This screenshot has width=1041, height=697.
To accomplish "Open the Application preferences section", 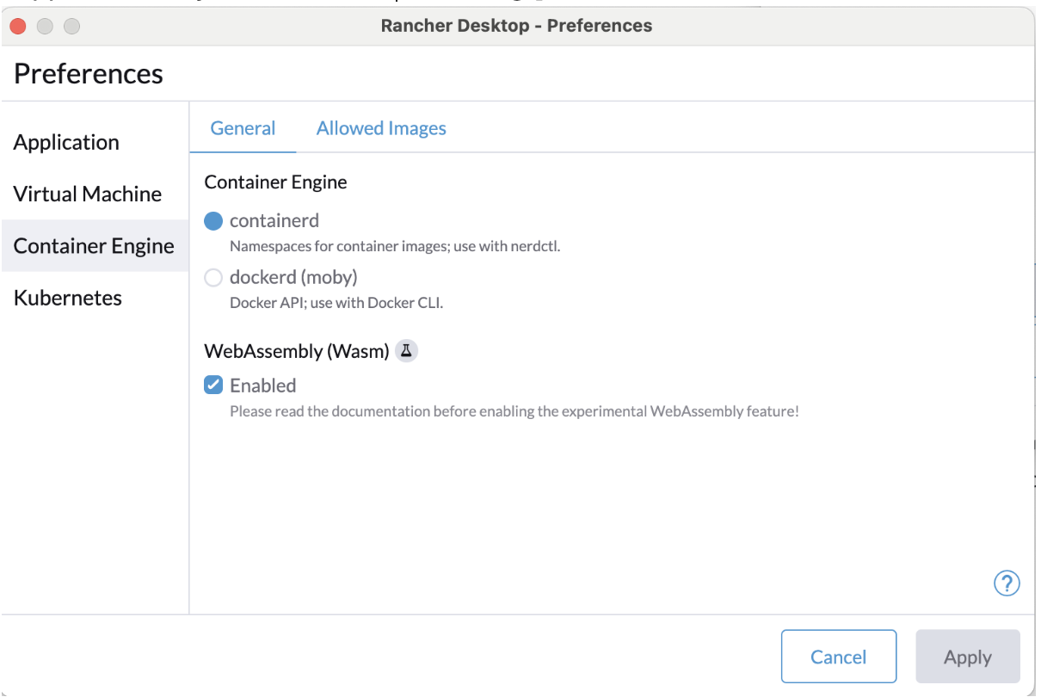I will tap(65, 142).
